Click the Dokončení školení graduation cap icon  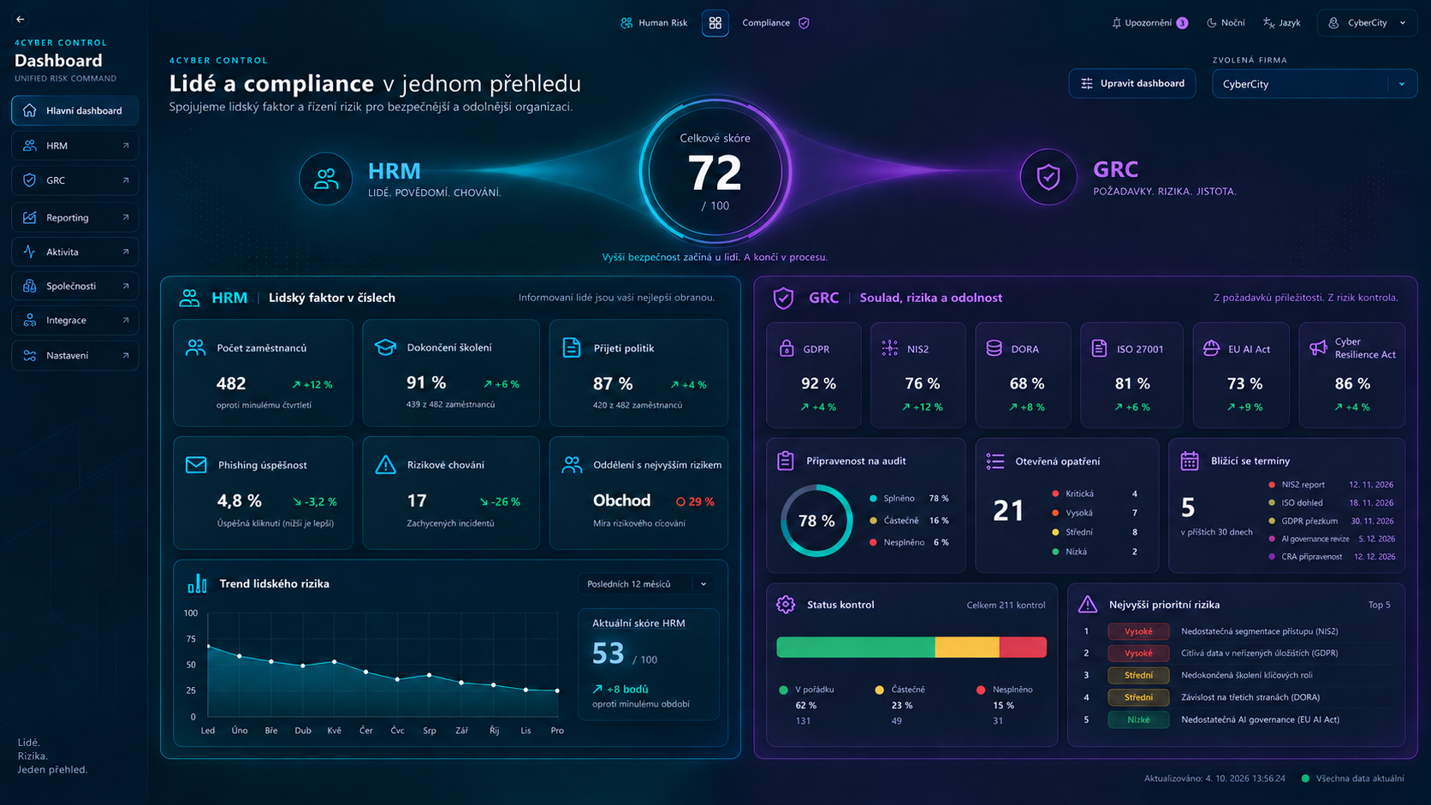click(x=385, y=347)
